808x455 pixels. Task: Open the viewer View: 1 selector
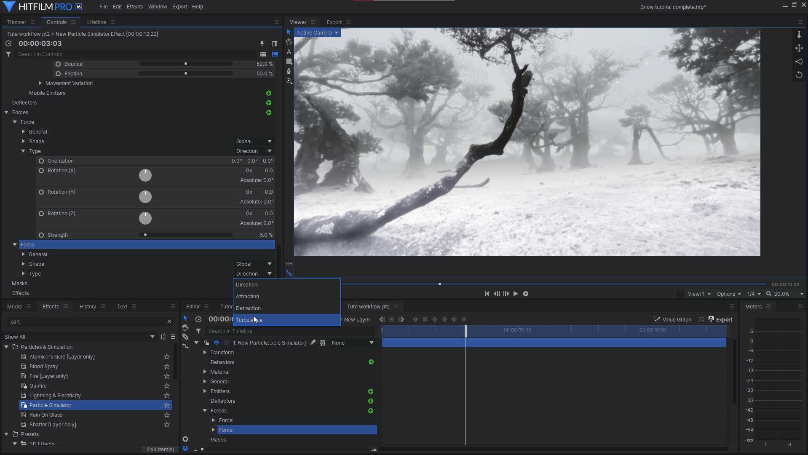(x=699, y=294)
